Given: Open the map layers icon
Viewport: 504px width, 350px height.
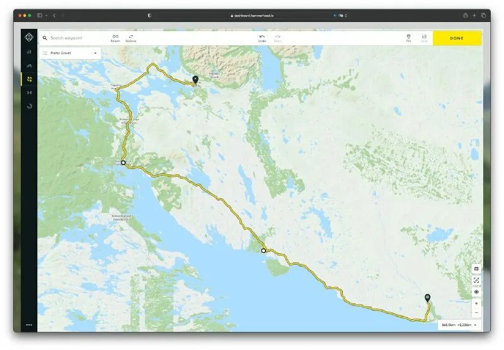Looking at the screenshot, I should [476, 268].
